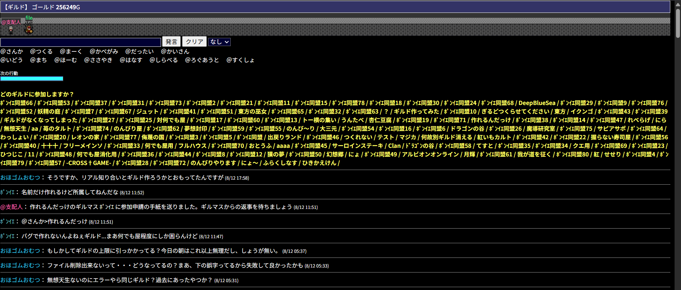Choose the @ろぐあうと command
Viewport: 681px width, 290px height.
[202, 60]
